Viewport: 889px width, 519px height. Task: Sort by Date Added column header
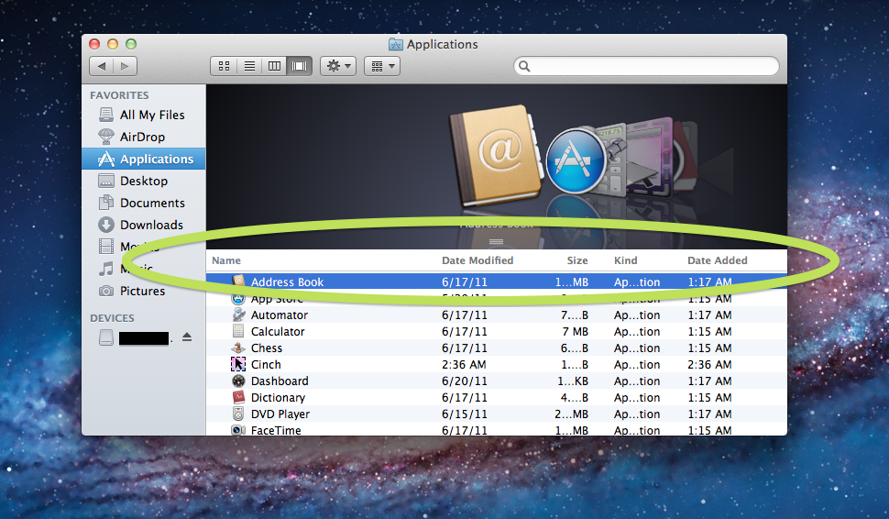click(718, 260)
